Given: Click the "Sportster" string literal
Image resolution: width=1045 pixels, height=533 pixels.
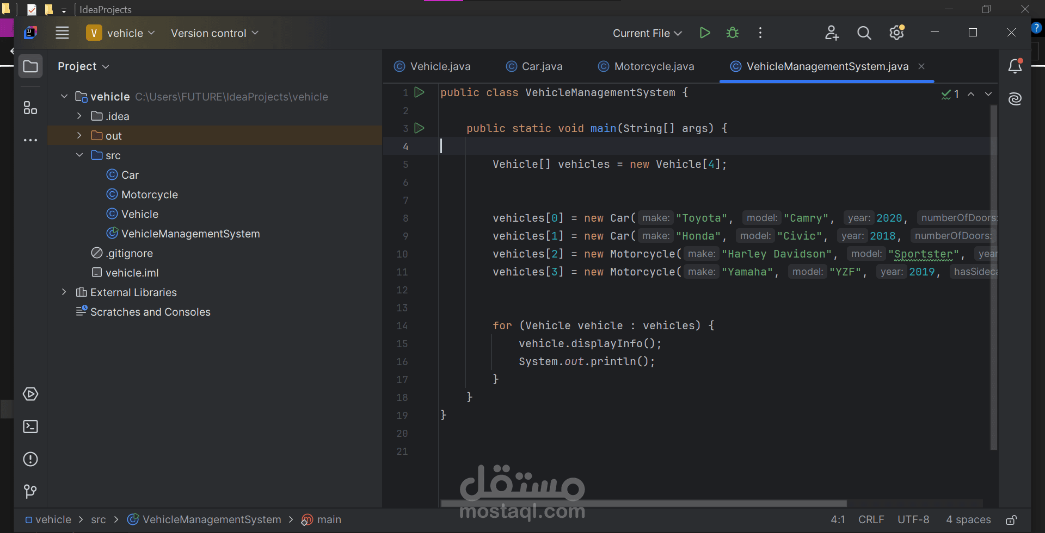Looking at the screenshot, I should point(924,254).
